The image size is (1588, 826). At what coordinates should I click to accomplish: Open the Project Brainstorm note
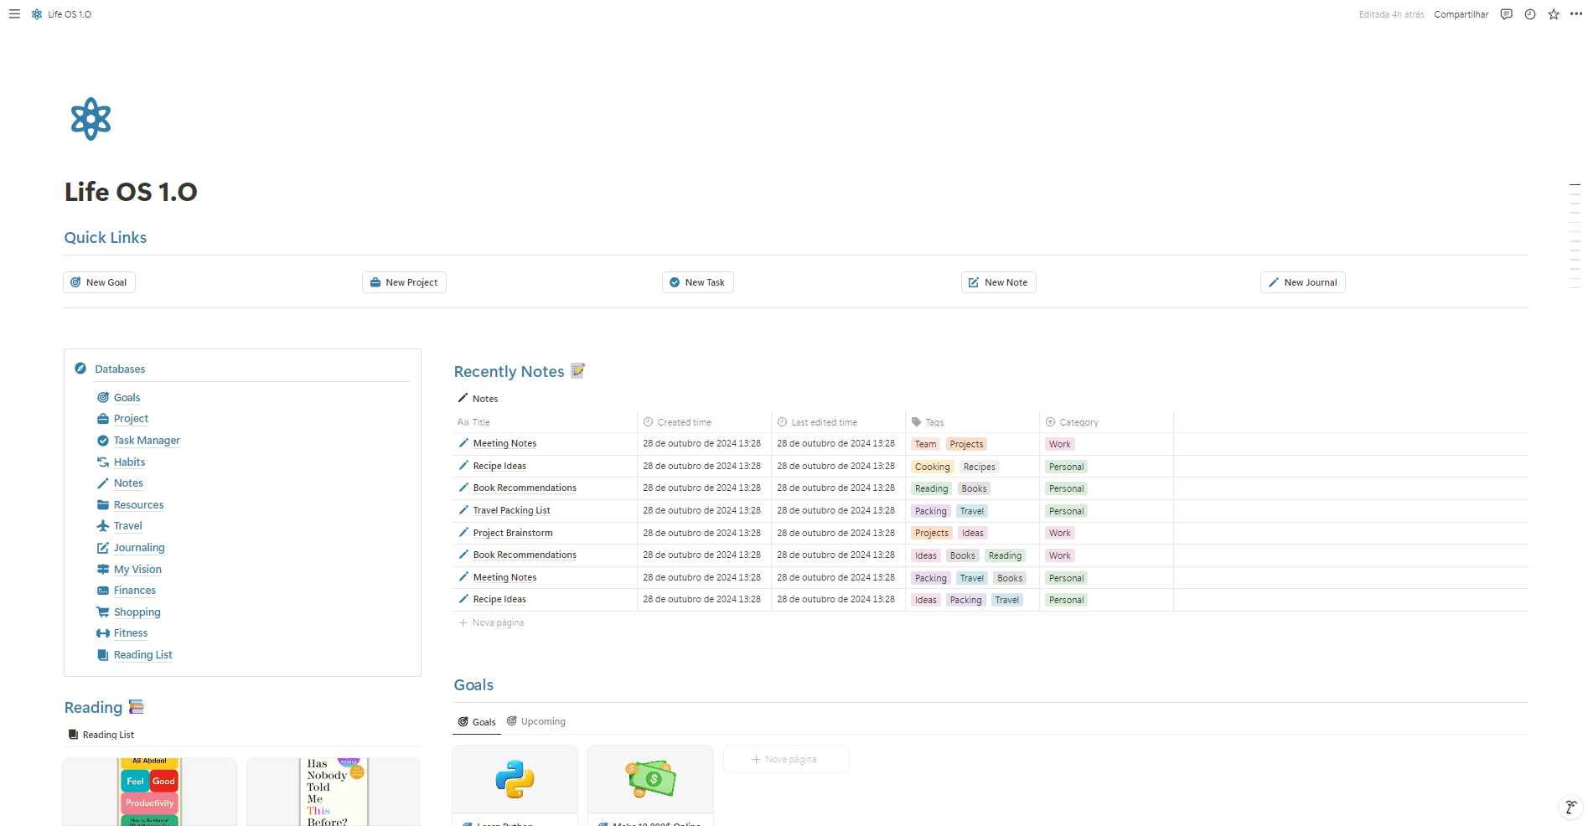click(513, 533)
